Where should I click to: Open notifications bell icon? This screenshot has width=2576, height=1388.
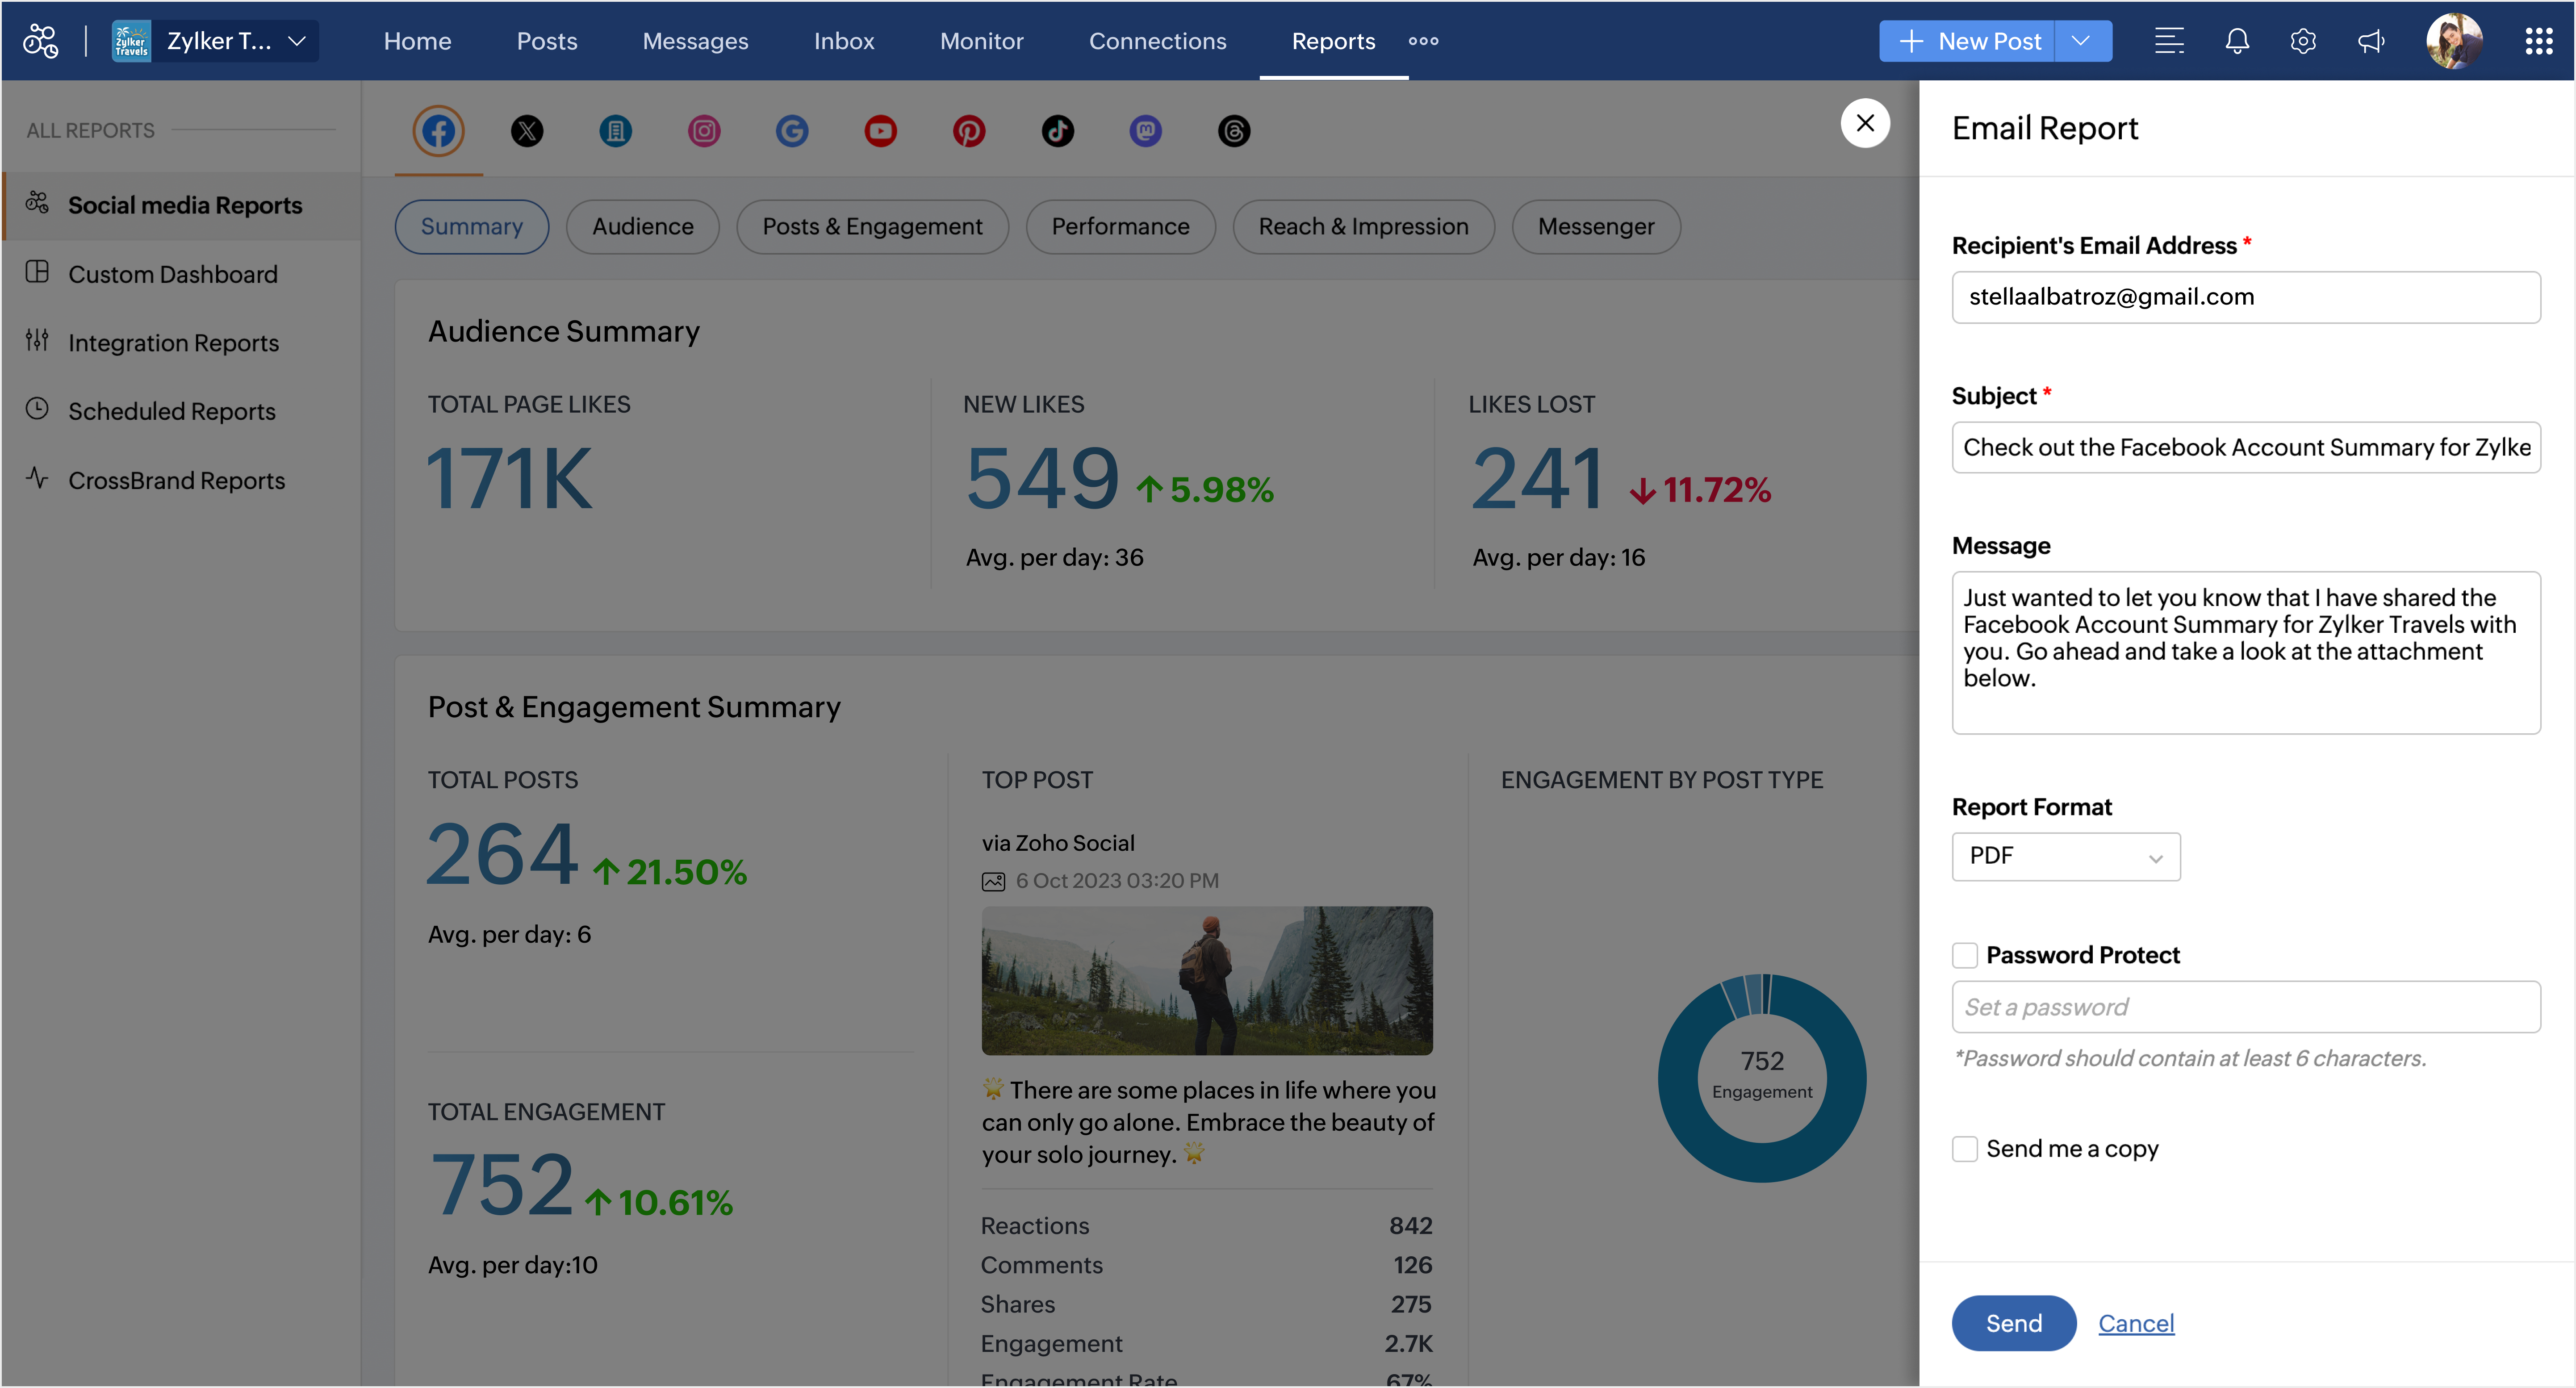(2236, 41)
